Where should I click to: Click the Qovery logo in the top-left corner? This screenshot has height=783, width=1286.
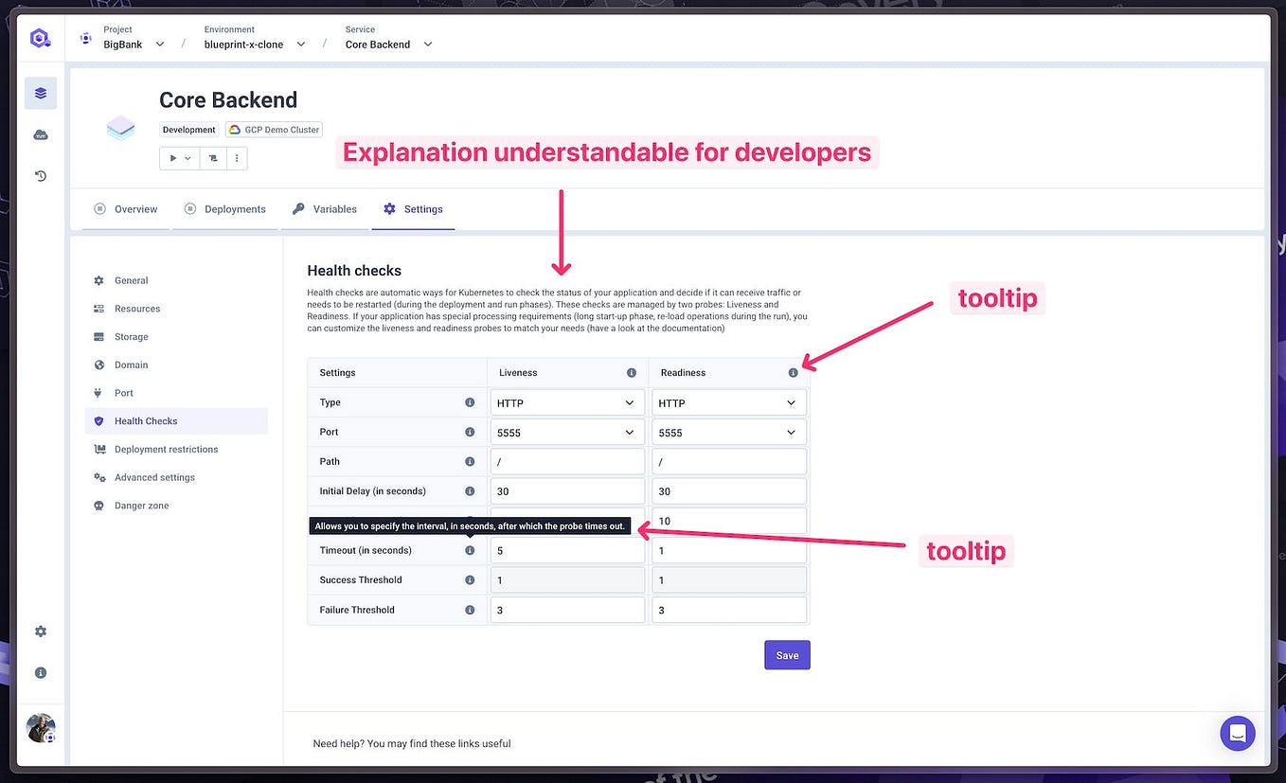39,37
